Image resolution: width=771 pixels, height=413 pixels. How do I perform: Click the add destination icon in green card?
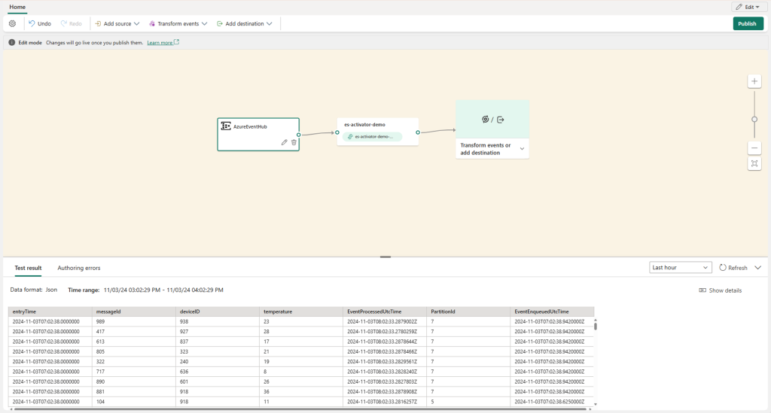(x=501, y=120)
